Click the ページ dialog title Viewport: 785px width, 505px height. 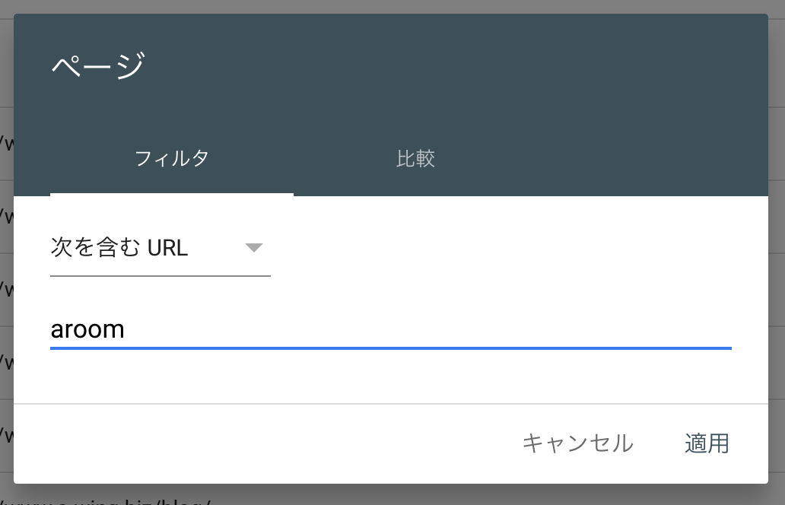point(97,65)
